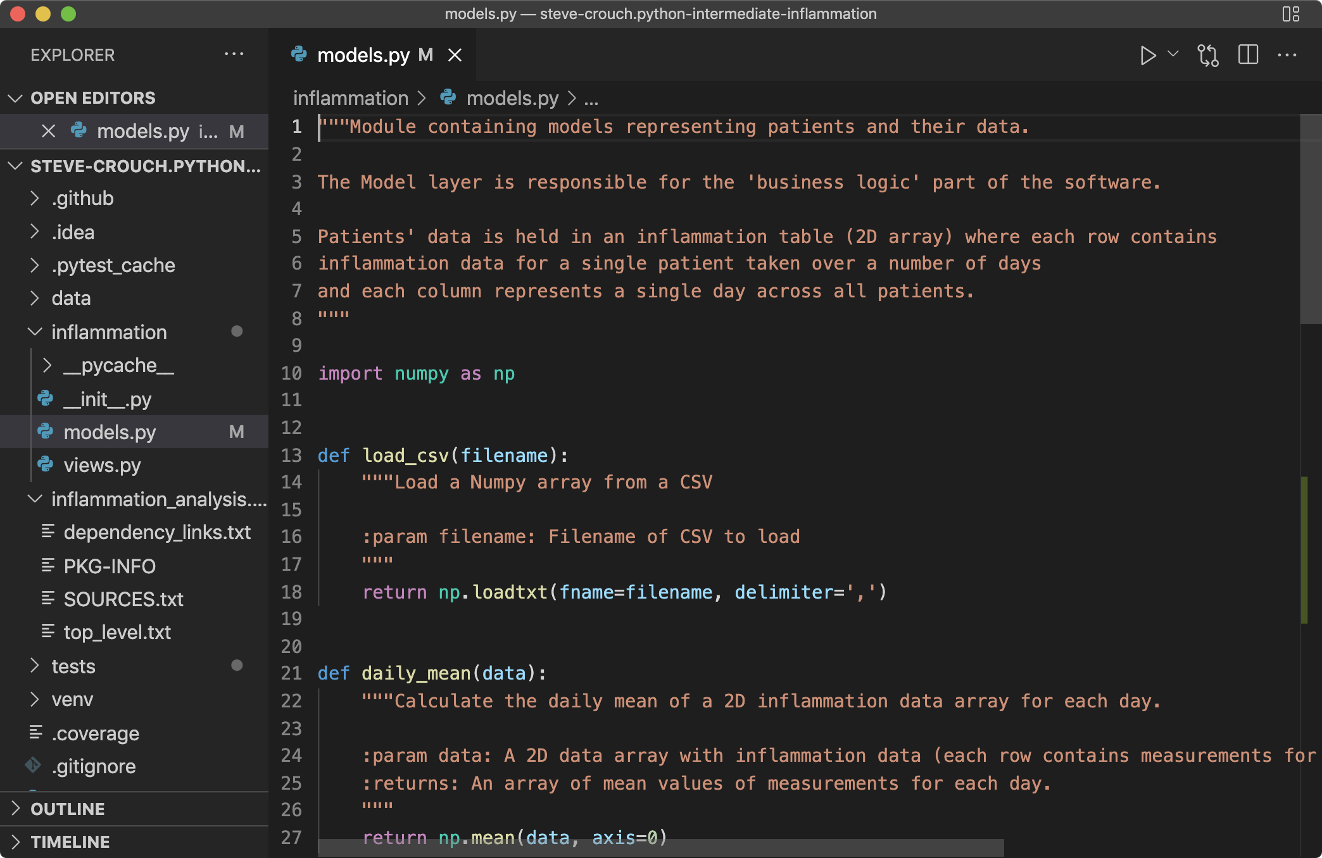Expand the OUTLINE panel
Screen dimensions: 1322x858
coord(68,808)
